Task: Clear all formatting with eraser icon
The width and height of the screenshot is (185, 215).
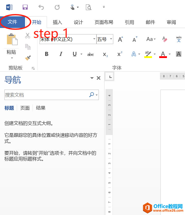Action: pos(165,39)
